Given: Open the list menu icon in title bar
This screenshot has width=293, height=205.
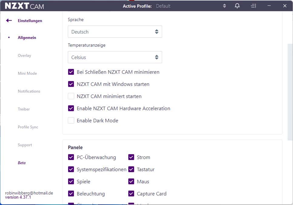Looking at the screenshot, I should (253, 6).
